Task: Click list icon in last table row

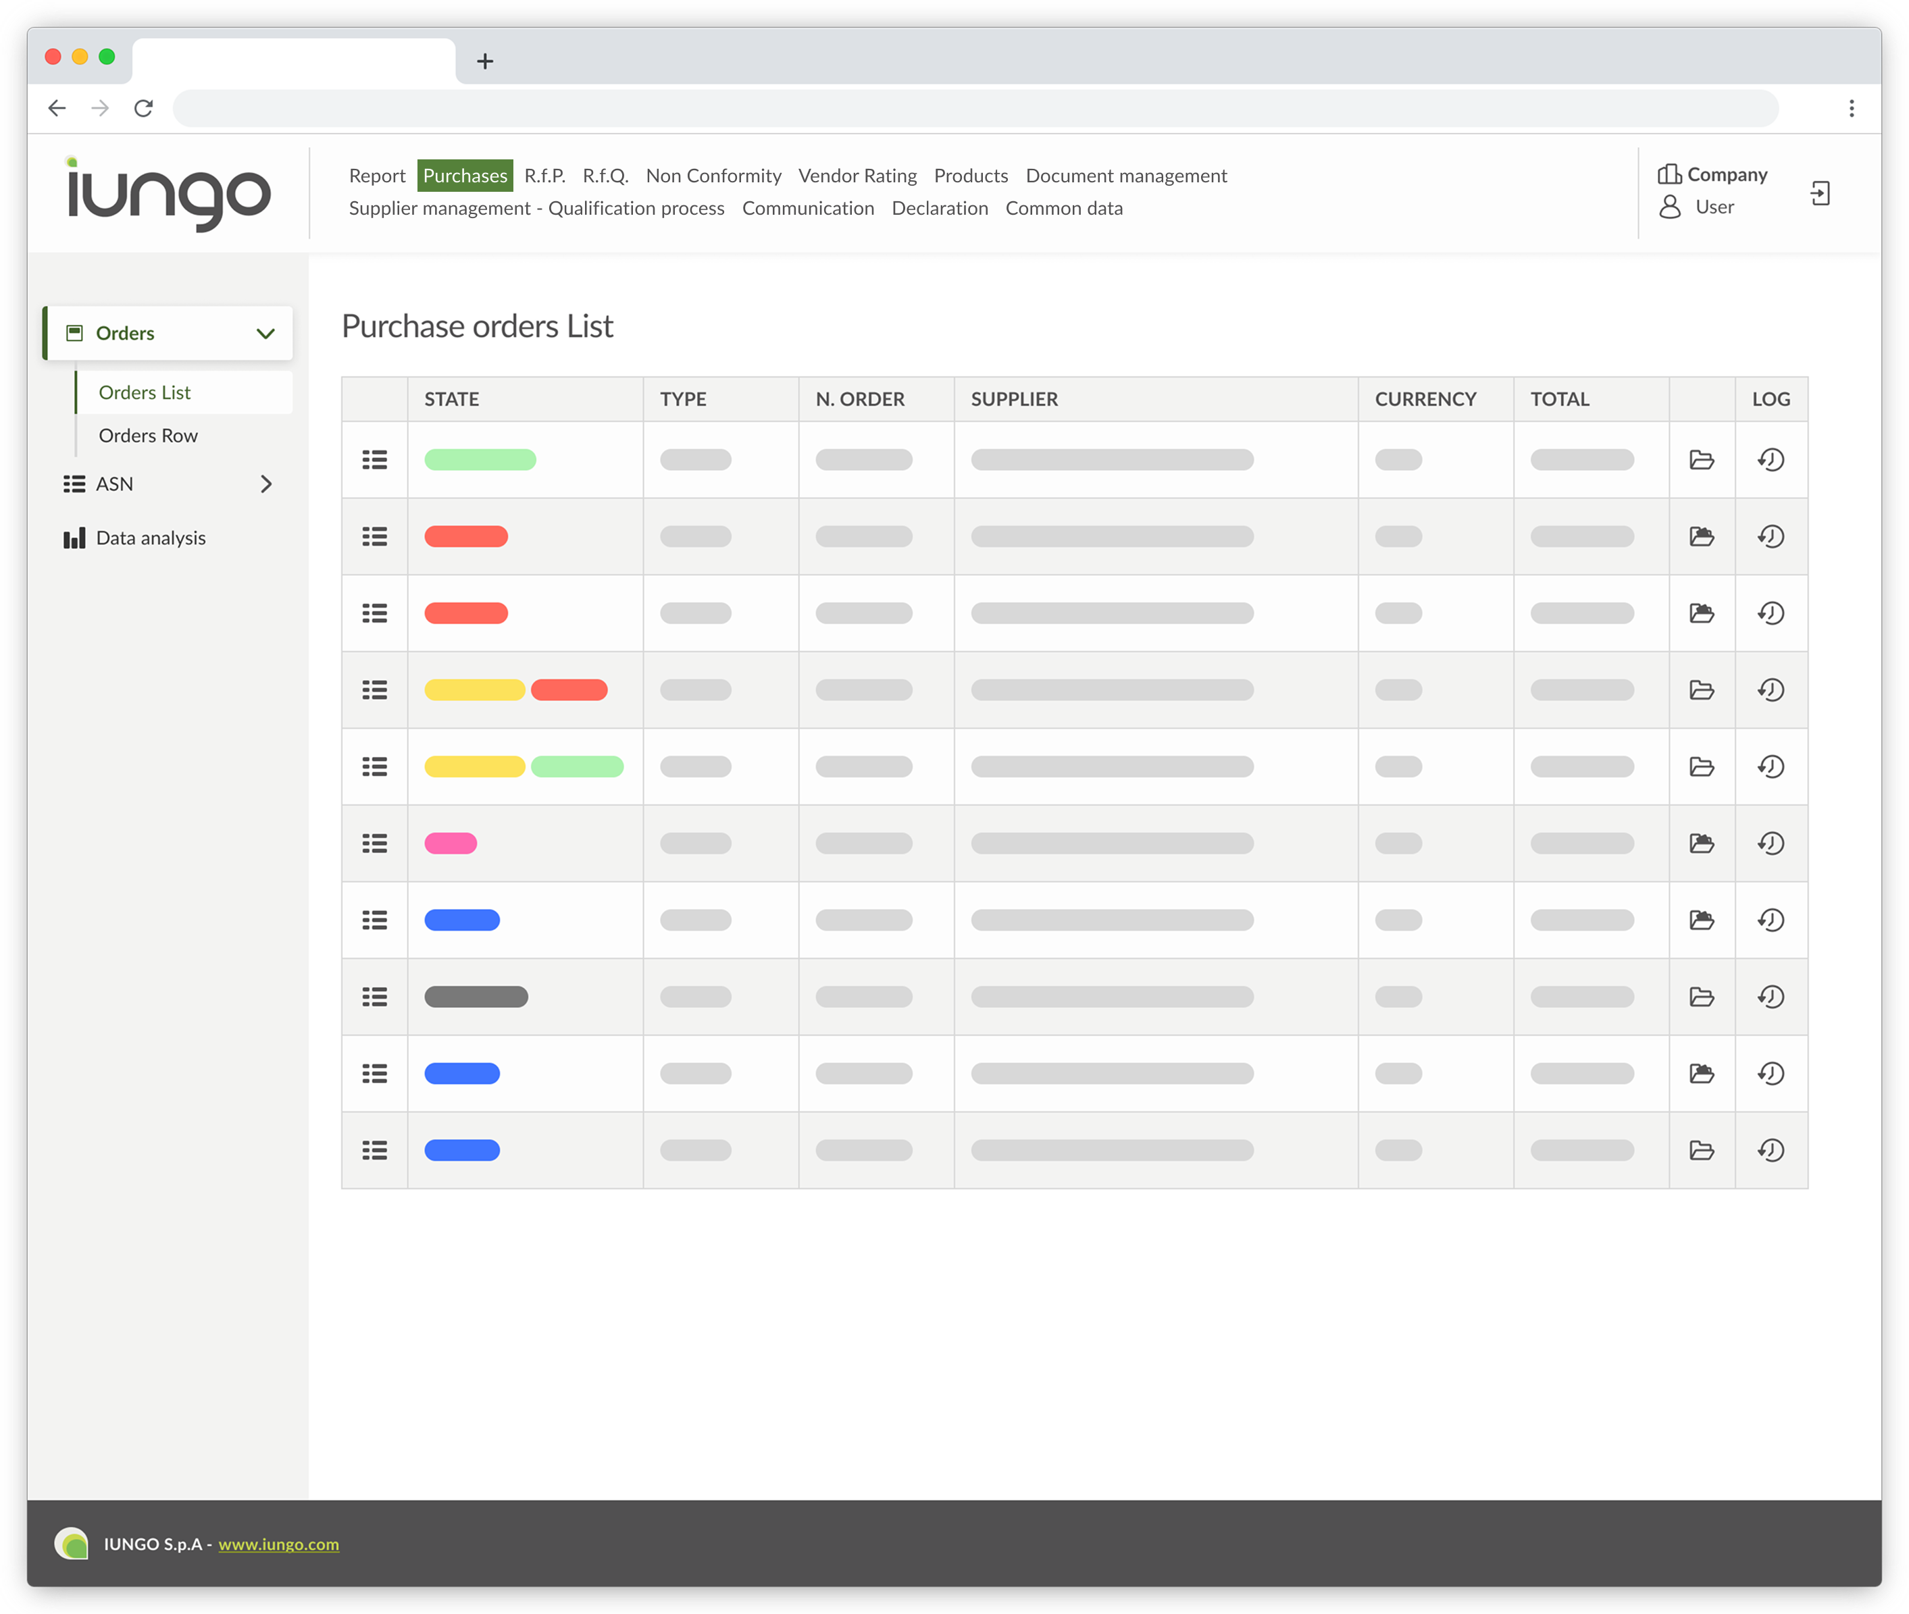Action: pyautogui.click(x=374, y=1150)
